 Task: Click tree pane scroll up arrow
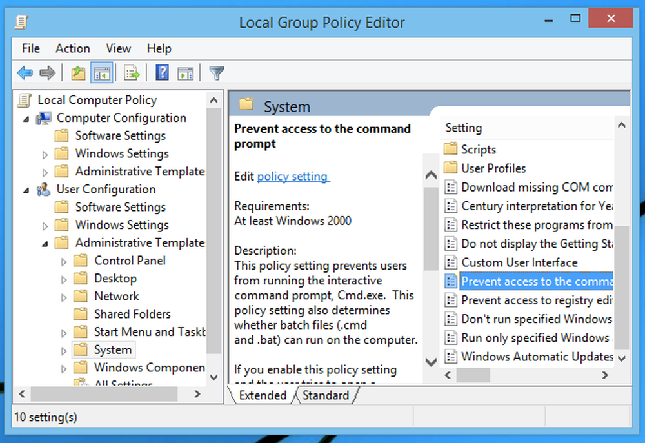coord(214,100)
